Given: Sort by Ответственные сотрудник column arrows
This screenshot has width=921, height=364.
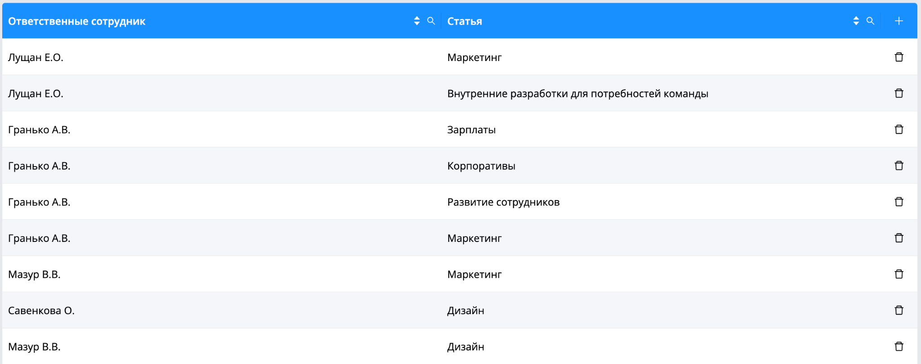Looking at the screenshot, I should coord(417,21).
